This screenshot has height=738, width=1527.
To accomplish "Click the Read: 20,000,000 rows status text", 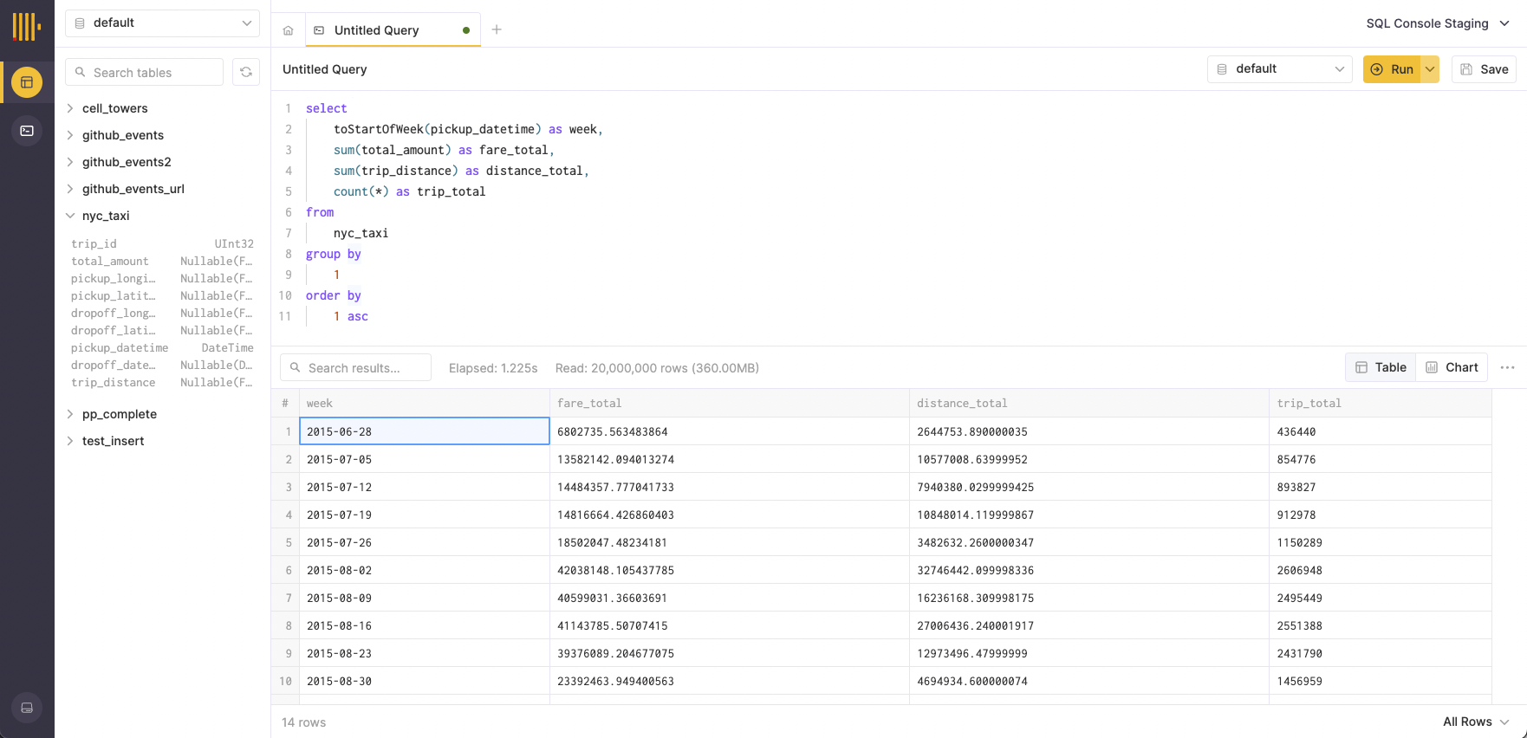I will tap(657, 368).
